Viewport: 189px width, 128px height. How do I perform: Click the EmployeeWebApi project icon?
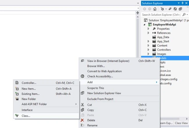click(150, 25)
